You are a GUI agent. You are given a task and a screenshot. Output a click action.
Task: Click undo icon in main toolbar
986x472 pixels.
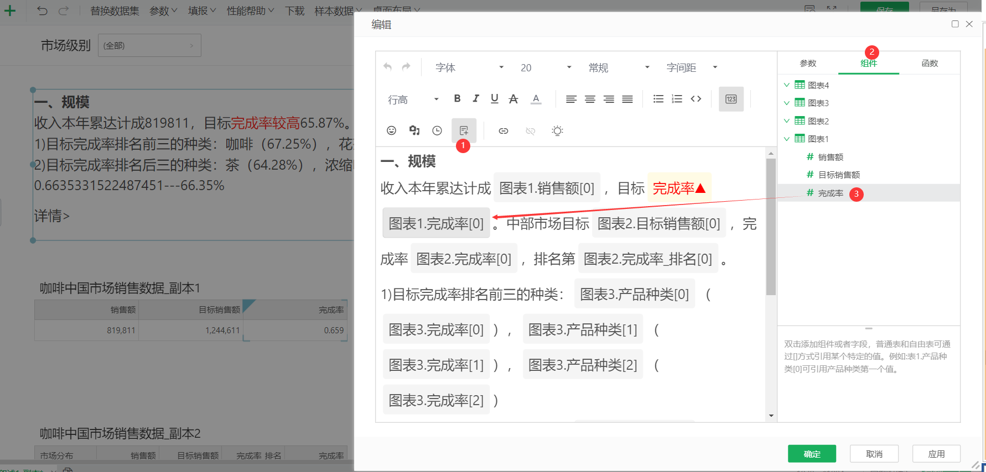pyautogui.click(x=43, y=11)
